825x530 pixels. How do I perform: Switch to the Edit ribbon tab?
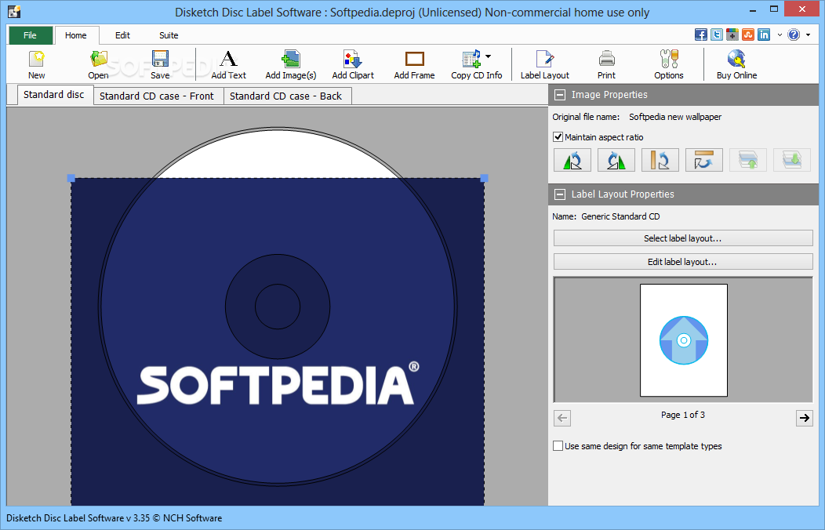[x=122, y=35]
